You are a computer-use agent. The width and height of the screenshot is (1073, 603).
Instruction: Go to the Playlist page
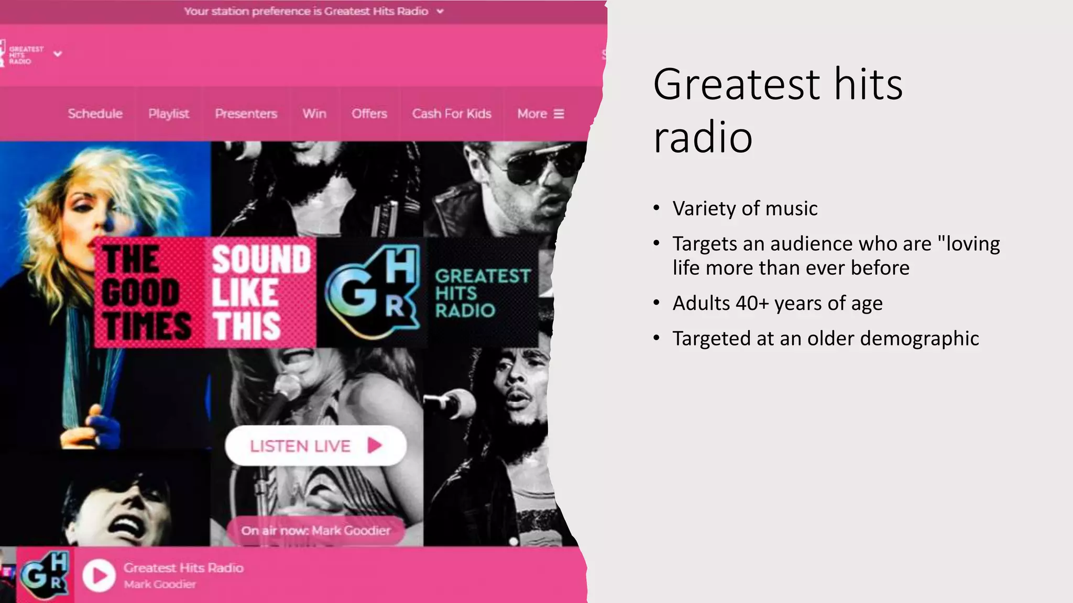point(169,114)
